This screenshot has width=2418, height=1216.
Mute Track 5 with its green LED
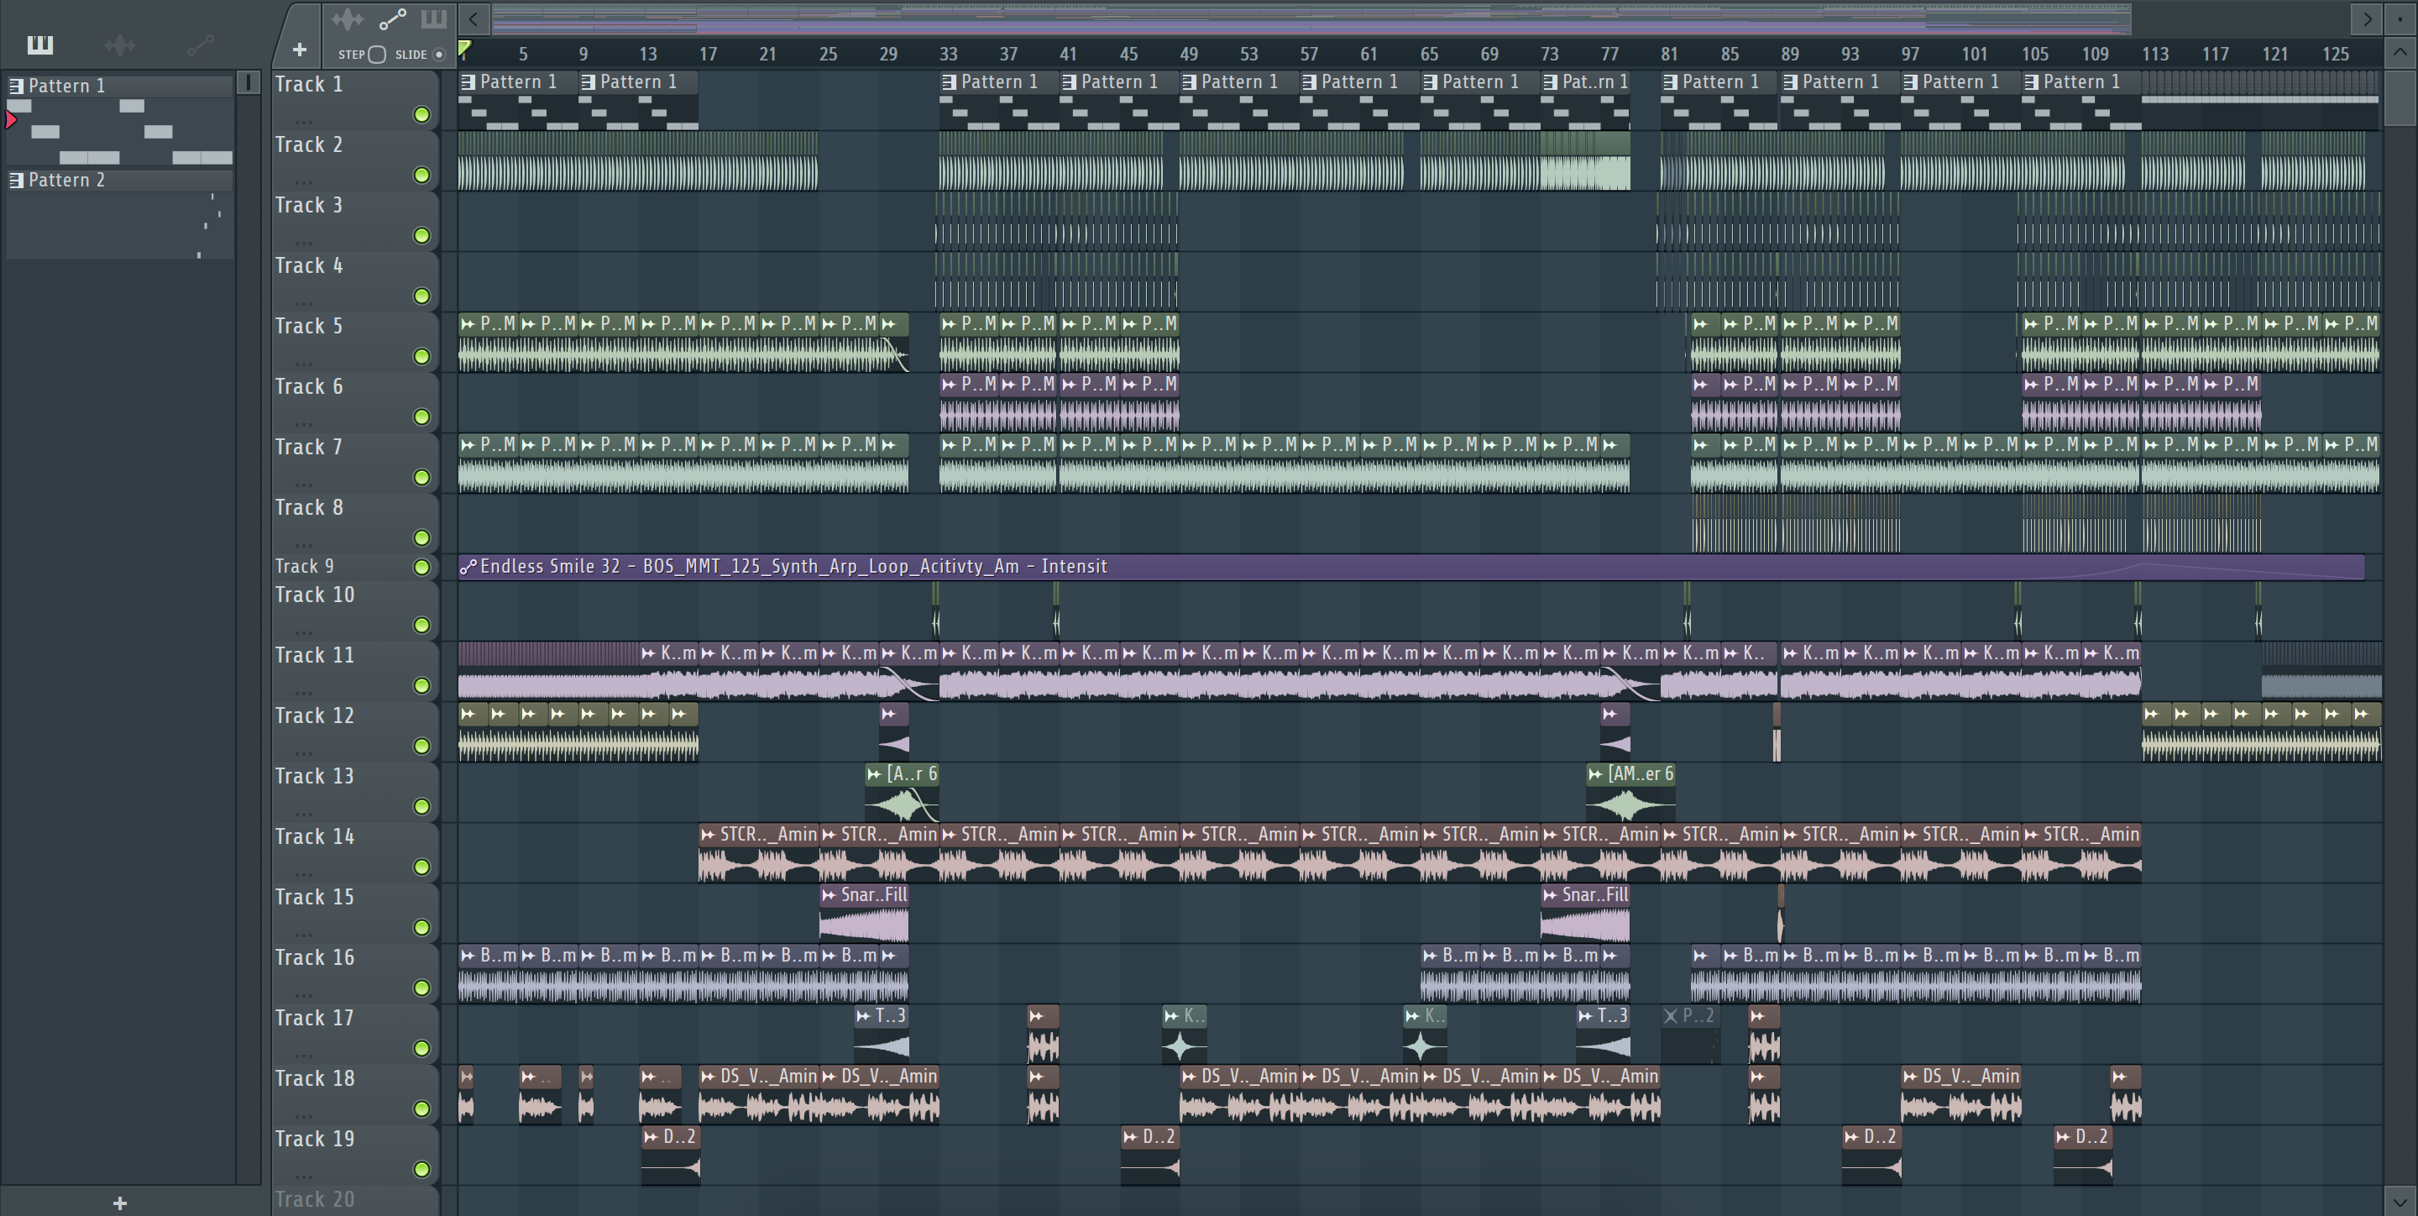pyautogui.click(x=422, y=357)
